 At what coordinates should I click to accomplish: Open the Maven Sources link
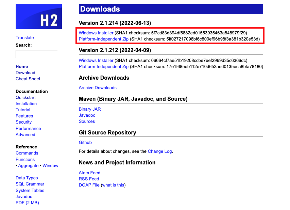point(87,121)
